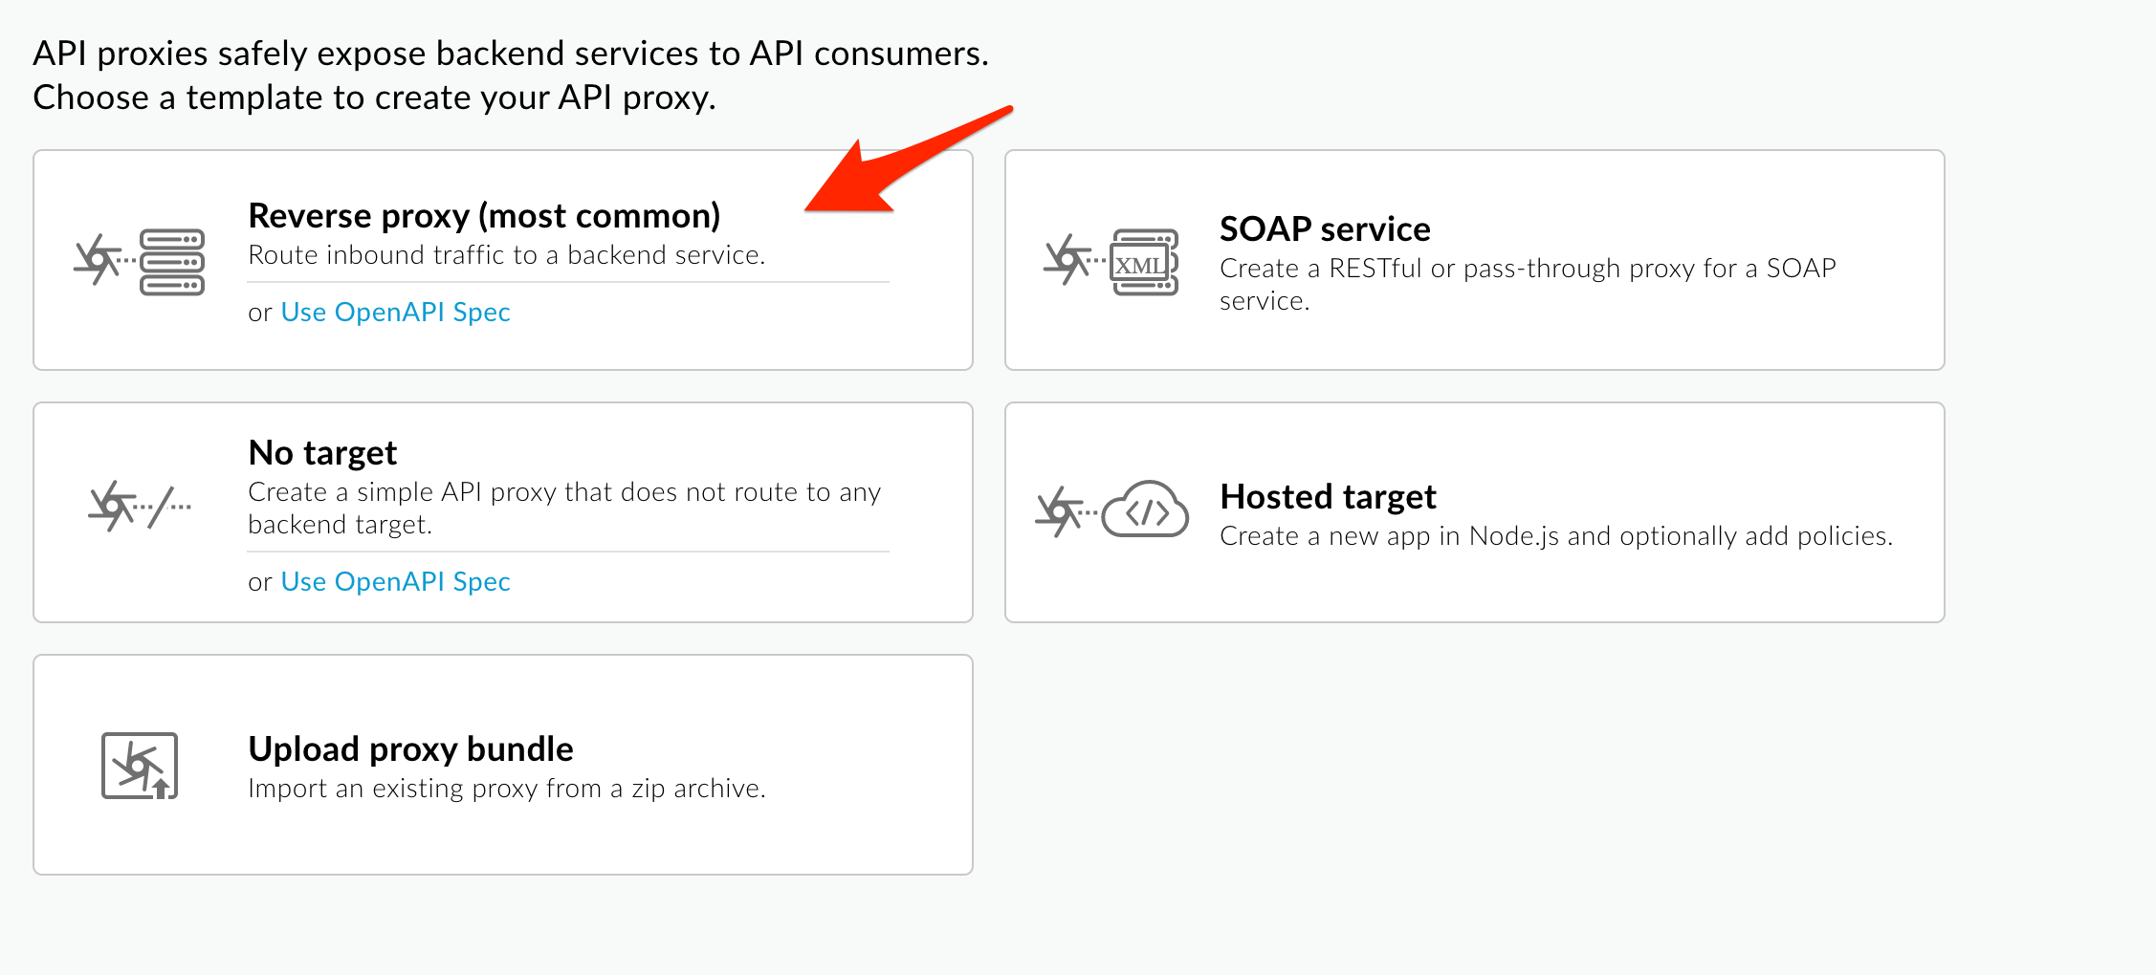This screenshot has width=2156, height=975.
Task: Click the Hosted target cloud code icon
Action: (1112, 509)
